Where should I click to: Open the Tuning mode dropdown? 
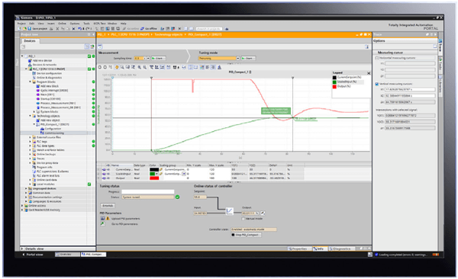pos(237,59)
